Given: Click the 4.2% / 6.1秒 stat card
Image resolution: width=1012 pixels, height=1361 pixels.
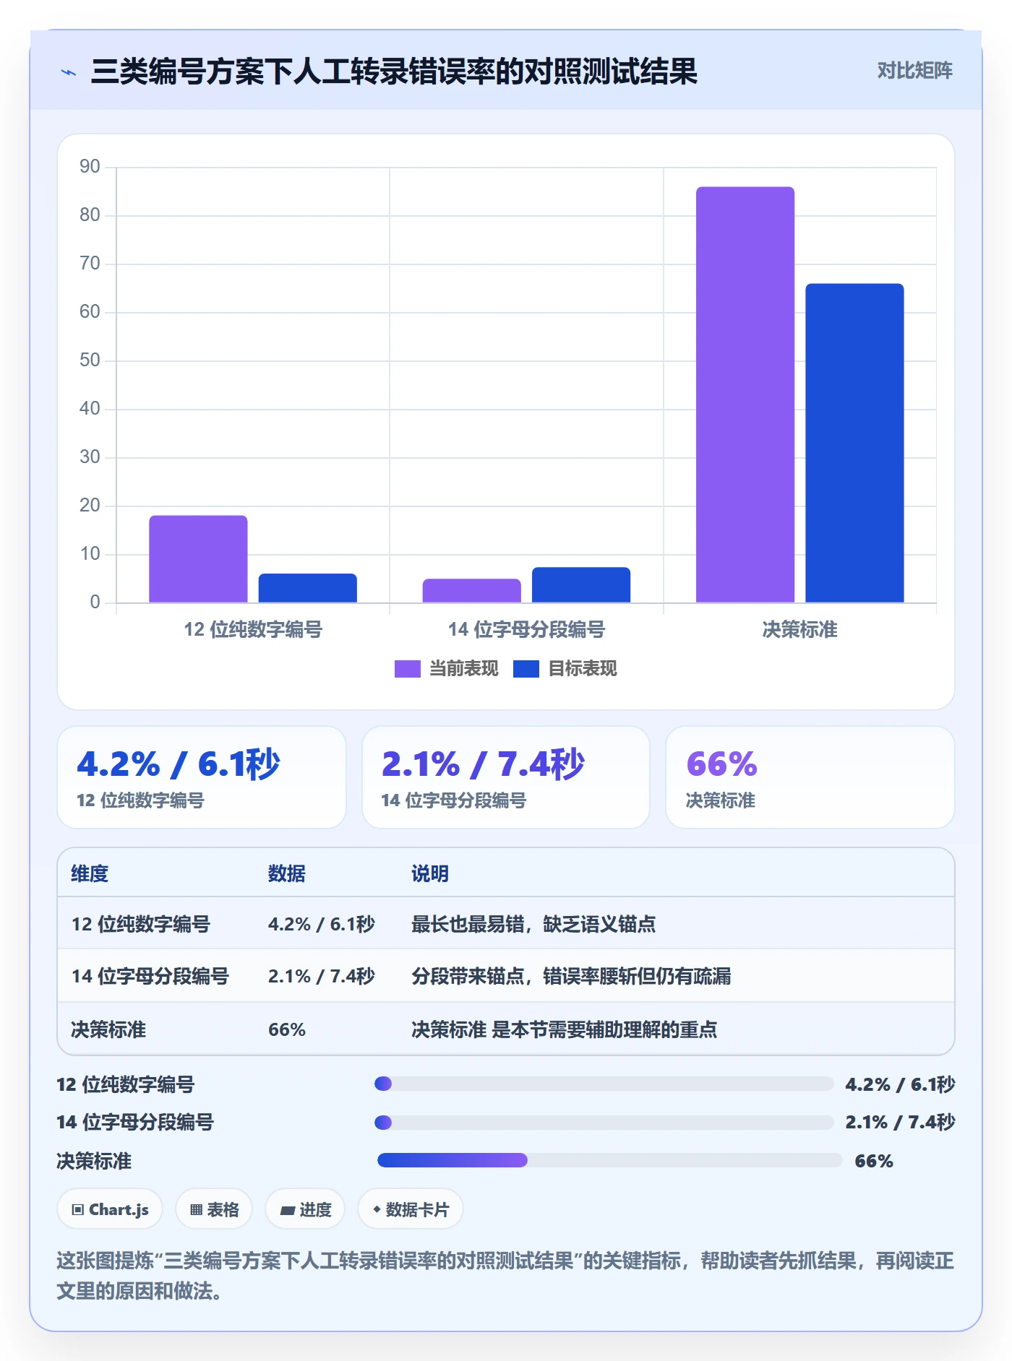Looking at the screenshot, I should point(202,777).
